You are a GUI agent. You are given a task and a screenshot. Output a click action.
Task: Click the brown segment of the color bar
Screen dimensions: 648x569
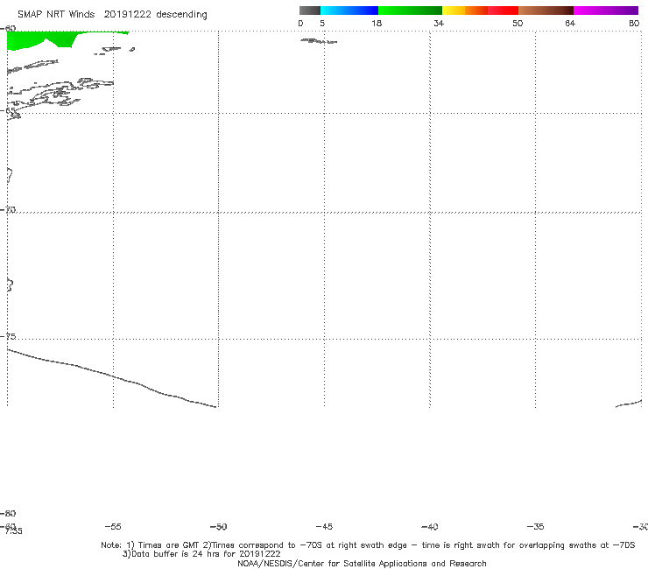coord(546,11)
